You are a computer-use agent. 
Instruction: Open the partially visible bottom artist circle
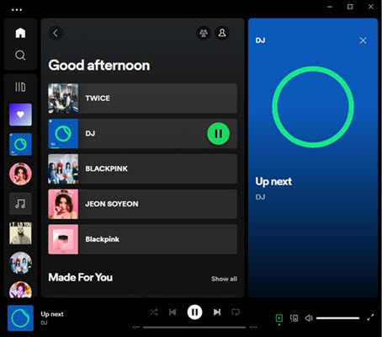point(20,290)
